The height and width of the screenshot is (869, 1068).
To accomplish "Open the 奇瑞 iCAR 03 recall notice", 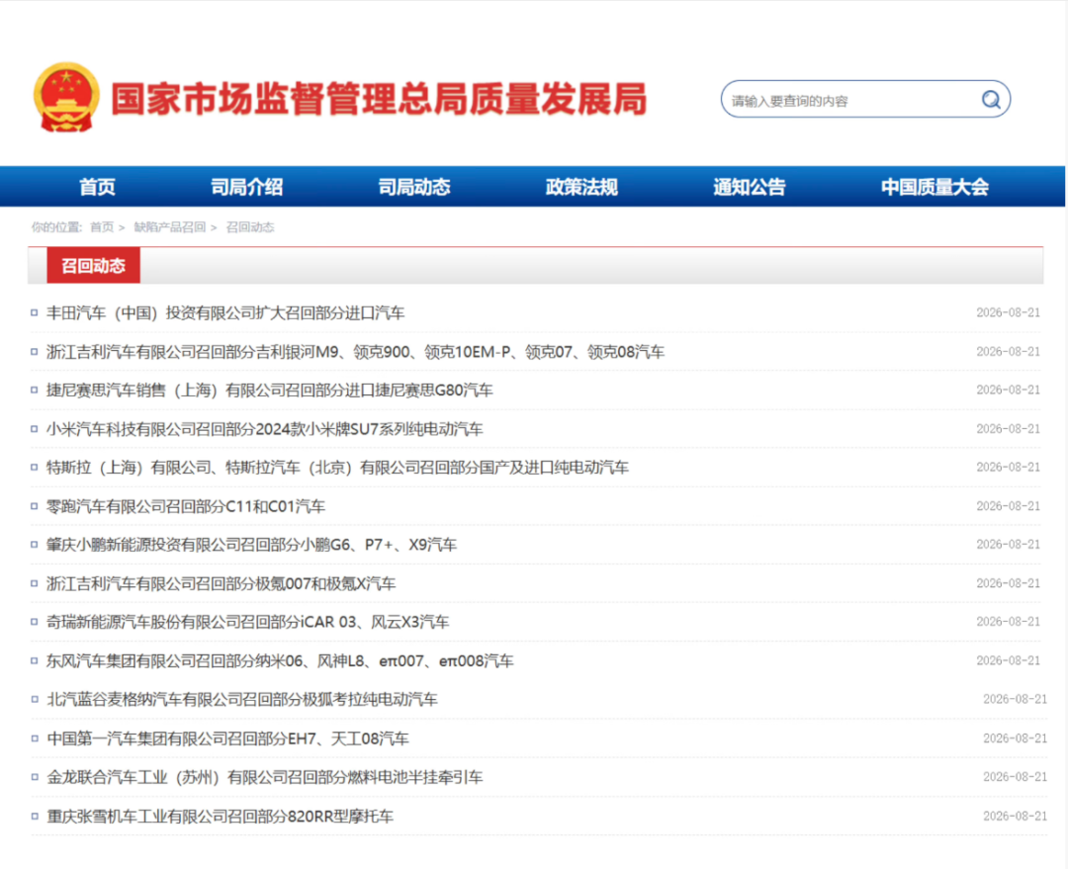I will [247, 622].
